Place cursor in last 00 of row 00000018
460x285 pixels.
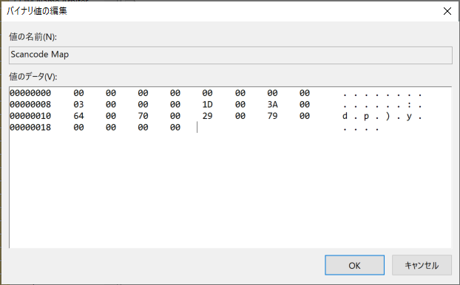click(175, 128)
